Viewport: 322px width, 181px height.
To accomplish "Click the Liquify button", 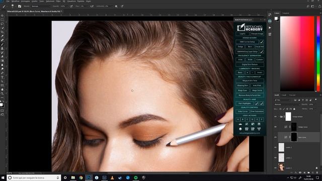I will pyautogui.click(x=243, y=34).
